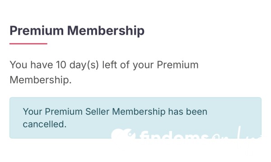Click the blank area above the heading
Viewport: 271px width, 162px height.
pyautogui.click(x=135, y=11)
